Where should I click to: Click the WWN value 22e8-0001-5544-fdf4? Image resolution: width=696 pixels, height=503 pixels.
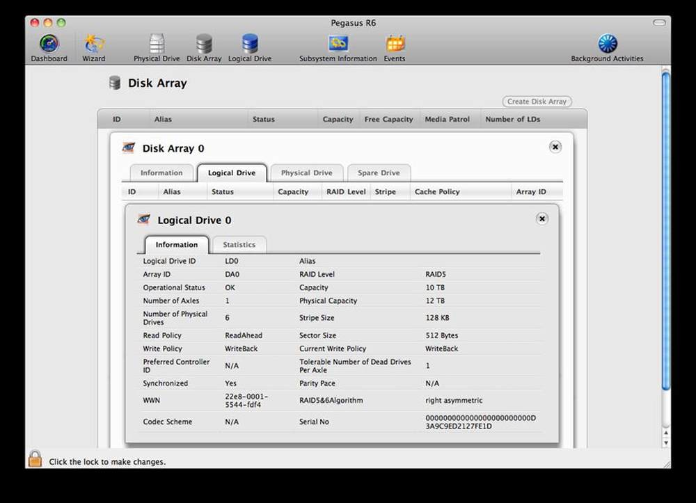point(246,401)
